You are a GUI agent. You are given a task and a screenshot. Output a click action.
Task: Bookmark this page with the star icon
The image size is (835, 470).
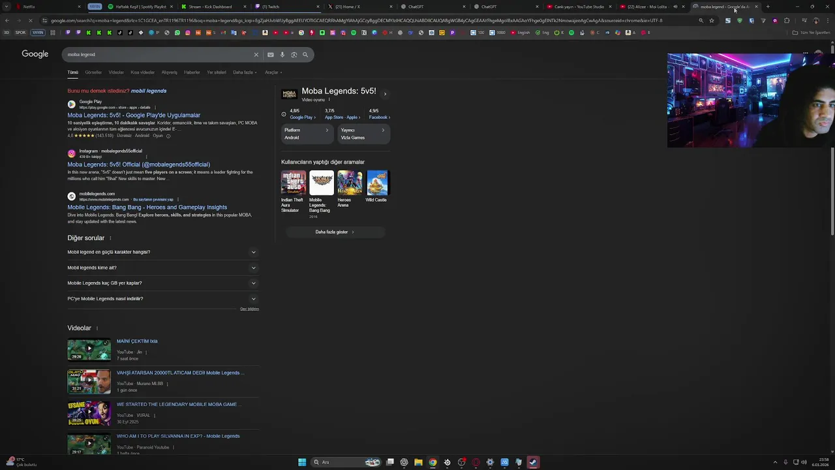pos(712,20)
